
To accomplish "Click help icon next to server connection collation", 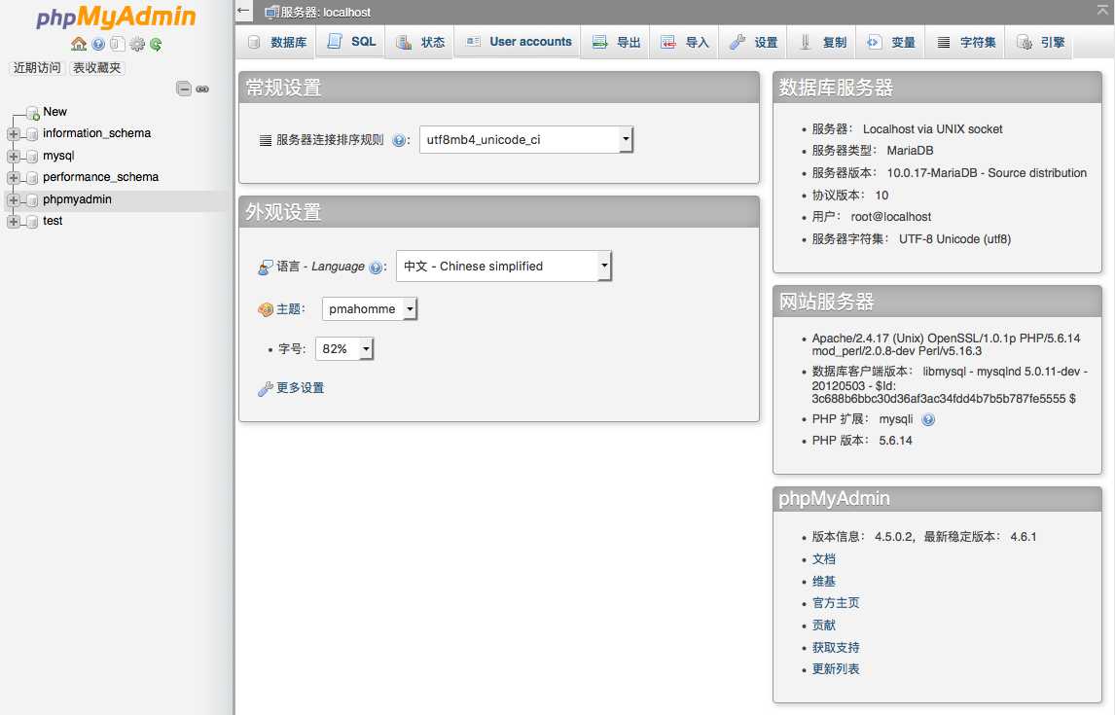I will pos(399,140).
